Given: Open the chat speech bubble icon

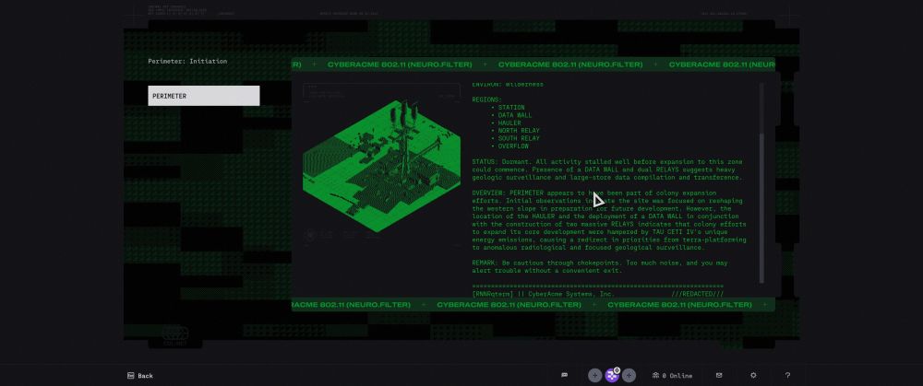Looking at the screenshot, I should tap(564, 376).
